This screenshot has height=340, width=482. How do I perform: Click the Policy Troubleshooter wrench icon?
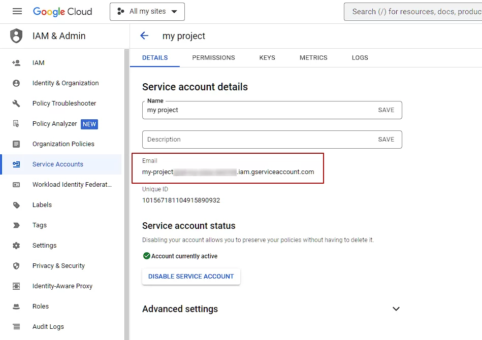click(16, 103)
